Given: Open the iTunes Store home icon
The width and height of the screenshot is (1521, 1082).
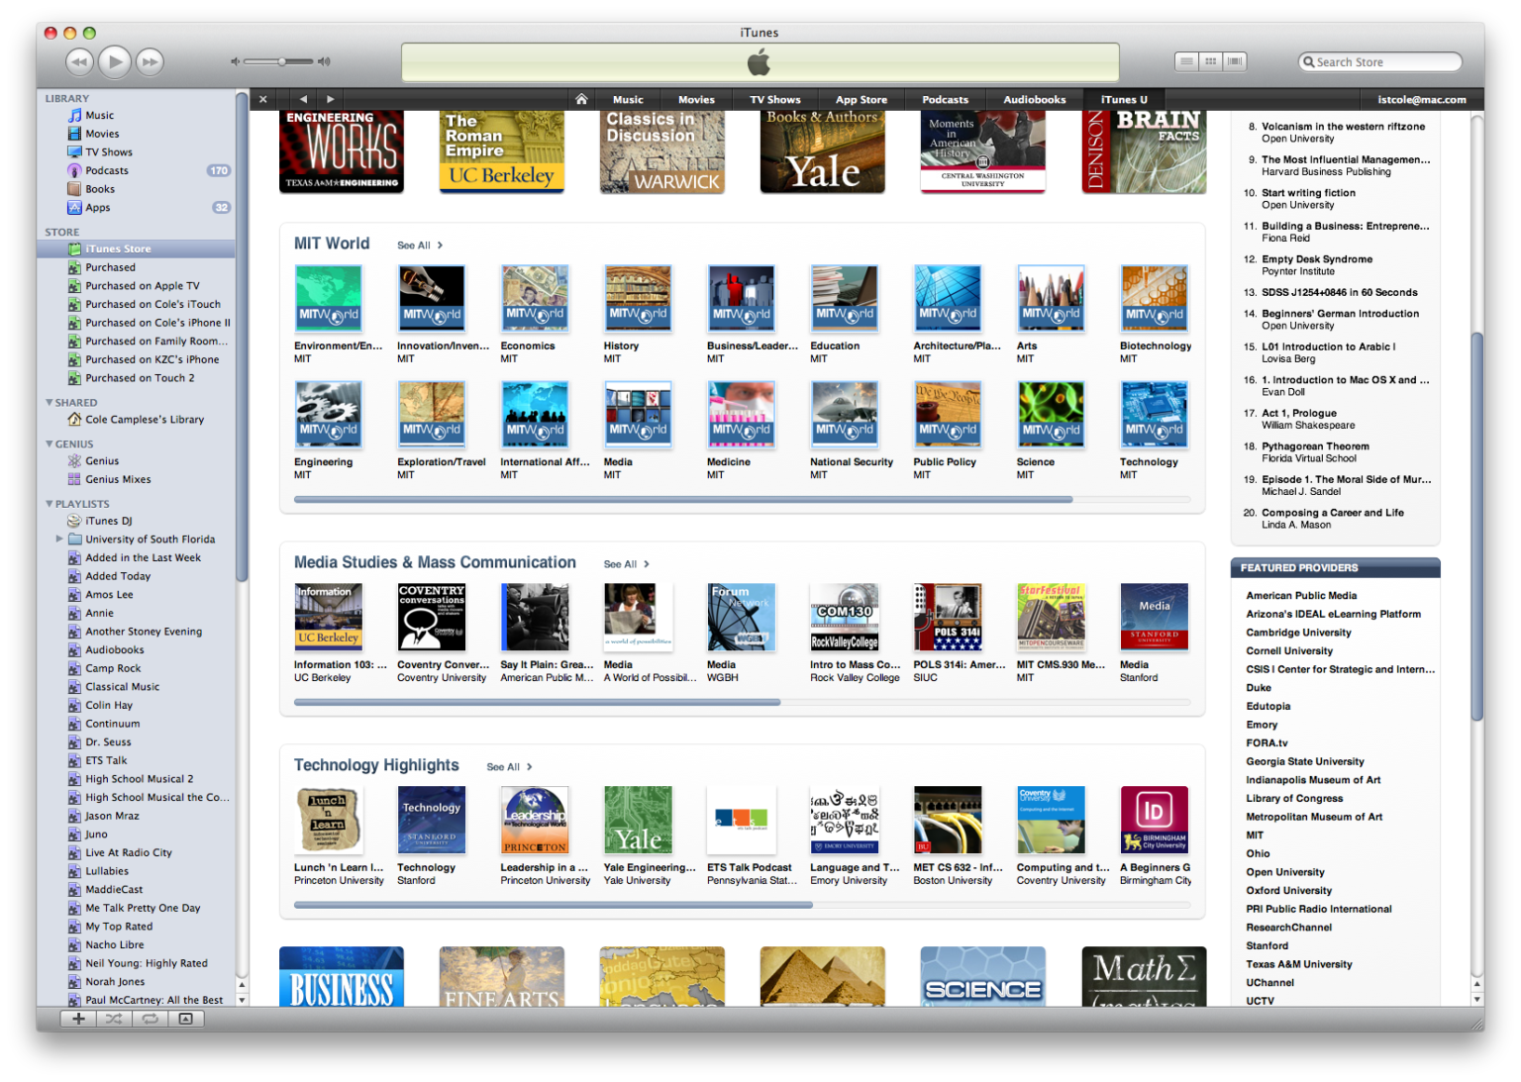Looking at the screenshot, I should [x=581, y=99].
